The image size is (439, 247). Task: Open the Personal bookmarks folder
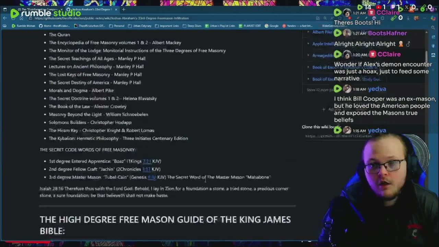point(117,26)
